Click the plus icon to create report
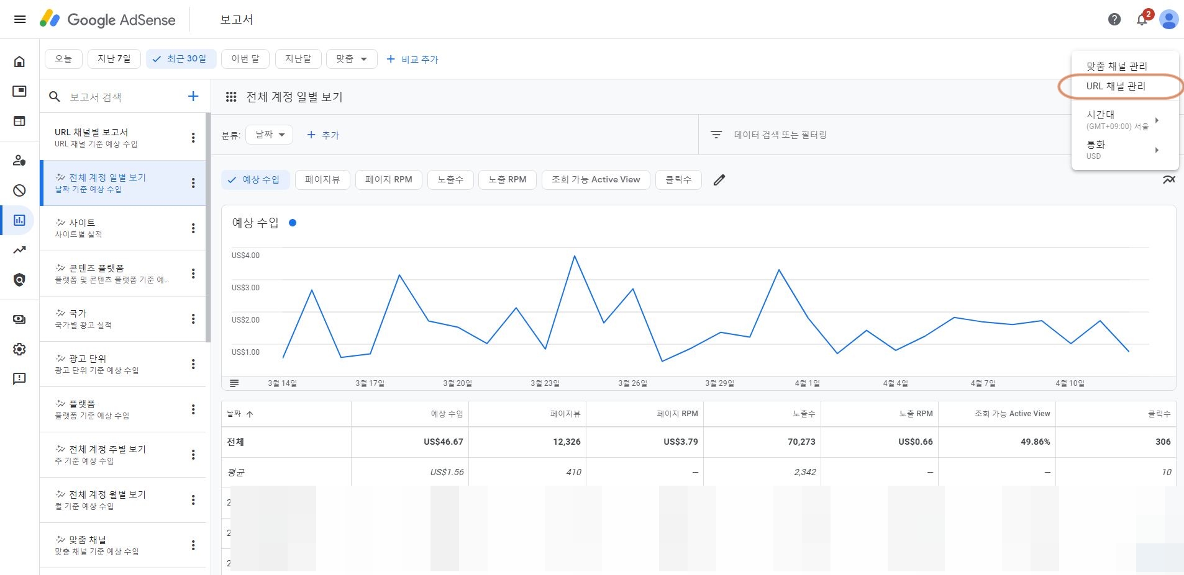 point(193,96)
